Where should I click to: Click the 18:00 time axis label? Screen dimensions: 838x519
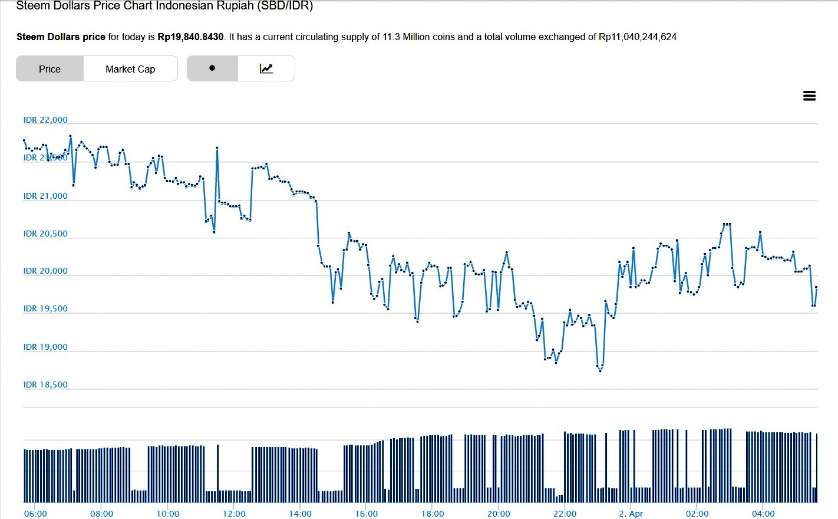click(433, 514)
